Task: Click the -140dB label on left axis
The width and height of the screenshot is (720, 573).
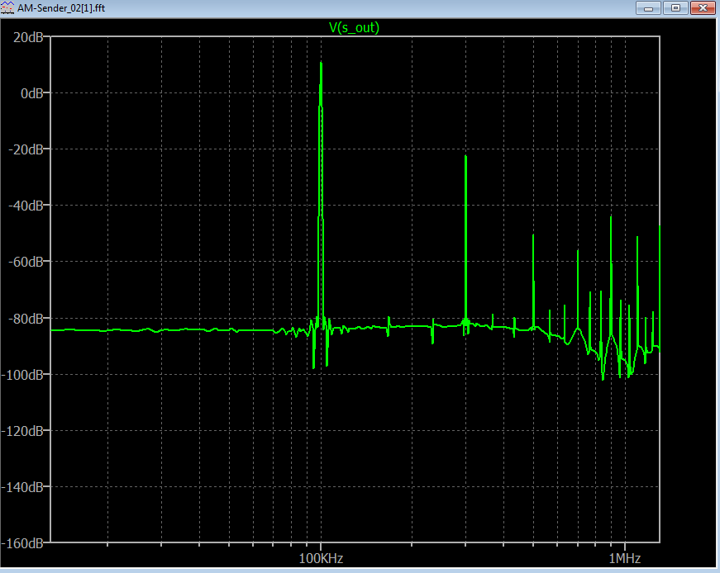Action: [x=23, y=486]
